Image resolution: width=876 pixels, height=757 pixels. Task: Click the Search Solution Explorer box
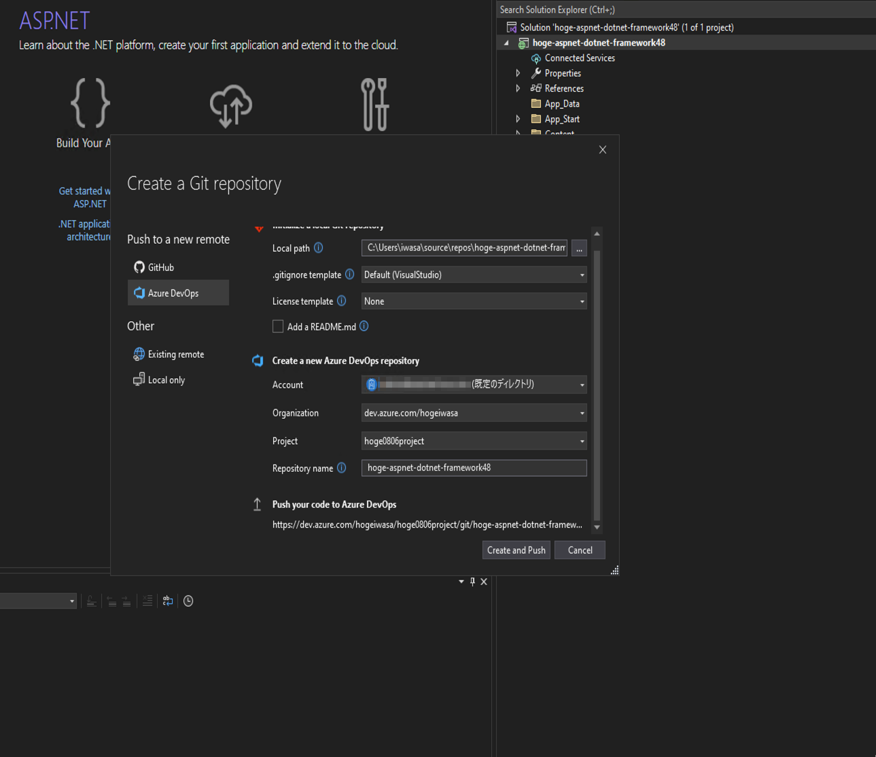(686, 10)
